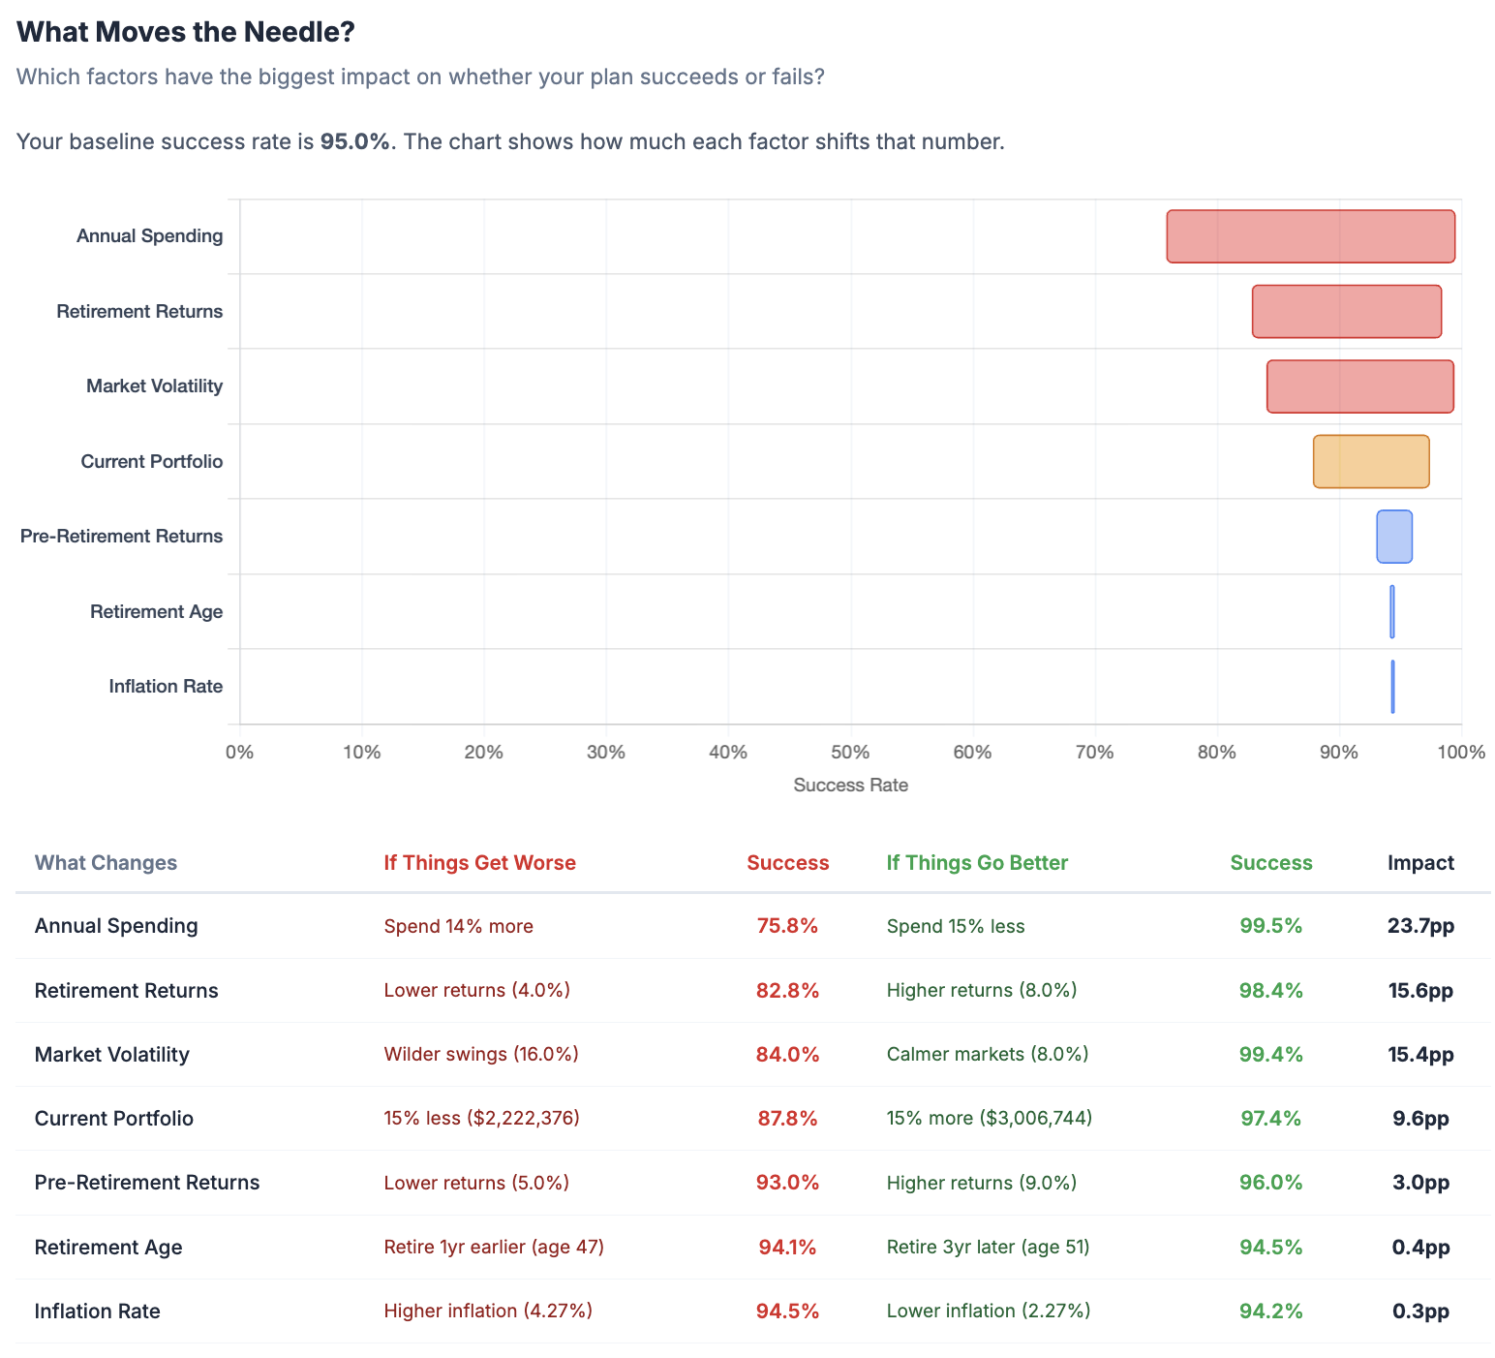Click 'Higher inflation (4.27%)' cell
Image resolution: width=1495 pixels, height=1358 pixels.
(x=488, y=1311)
